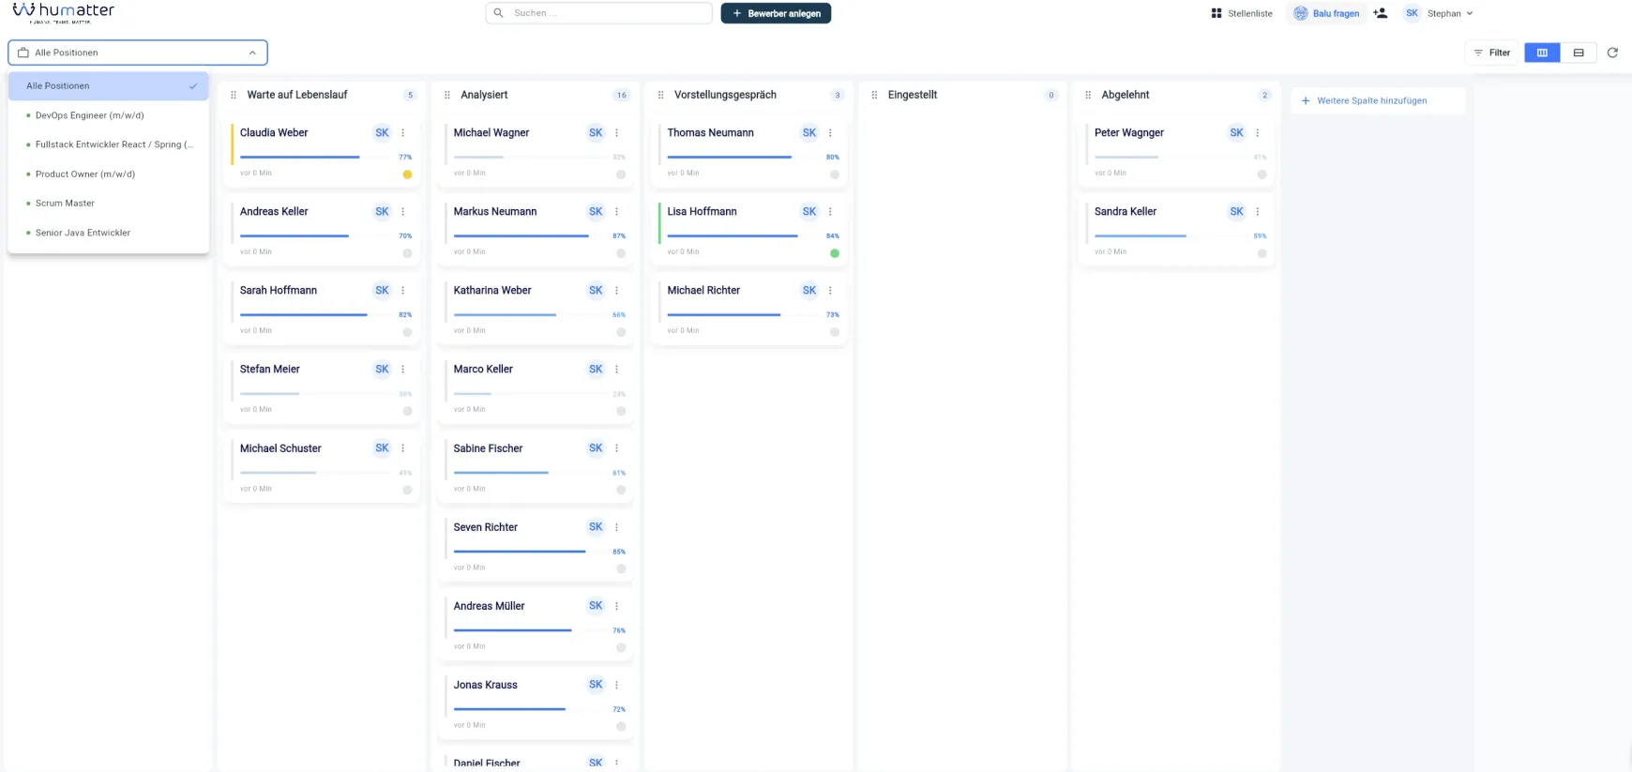Open three-dot menu on Thomas Neumann card
Image resolution: width=1632 pixels, height=772 pixels.
tap(831, 133)
